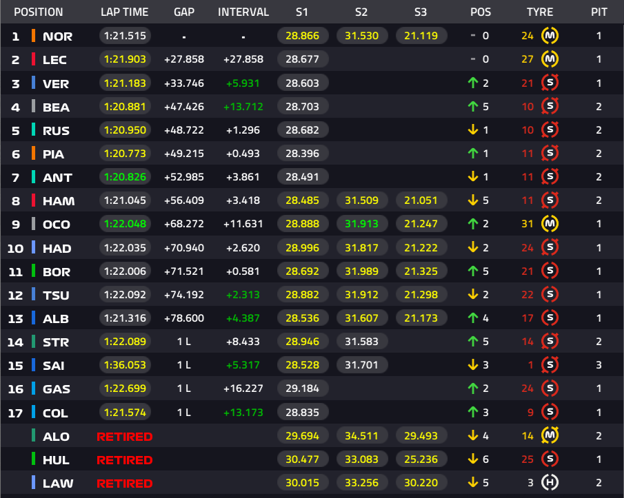Click the POSITION column header
624x498 pixels.
38,12
